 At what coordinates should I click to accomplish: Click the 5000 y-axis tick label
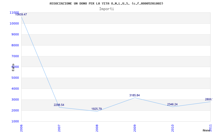click(15, 78)
